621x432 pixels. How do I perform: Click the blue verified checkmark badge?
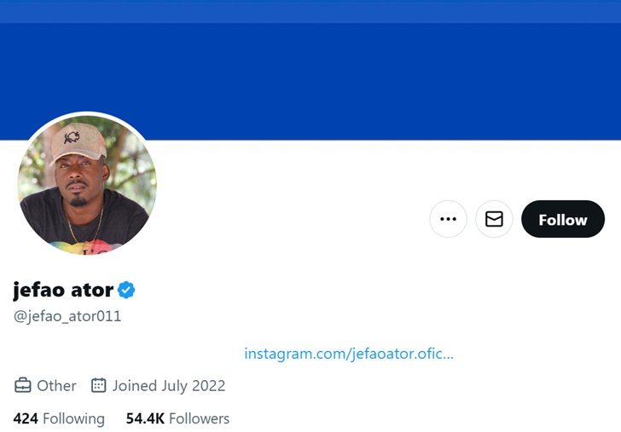click(x=126, y=290)
